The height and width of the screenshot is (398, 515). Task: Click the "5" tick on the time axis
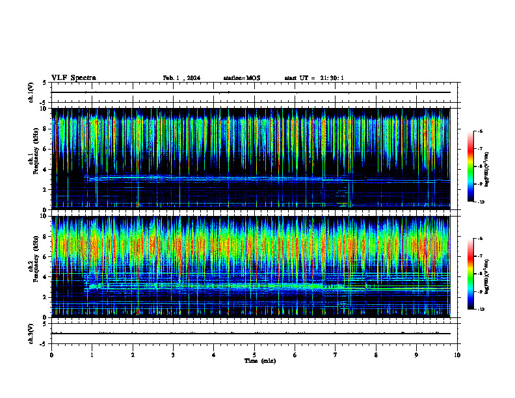point(254,355)
